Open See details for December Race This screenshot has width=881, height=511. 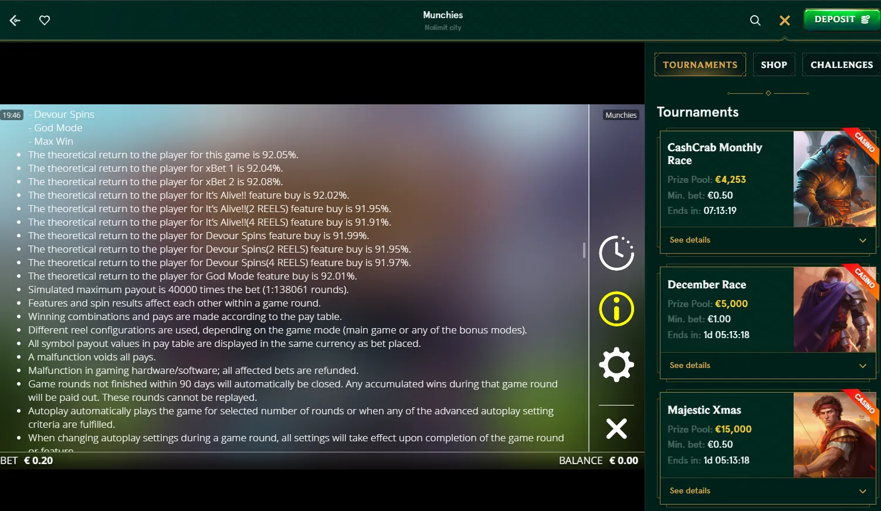(x=690, y=365)
